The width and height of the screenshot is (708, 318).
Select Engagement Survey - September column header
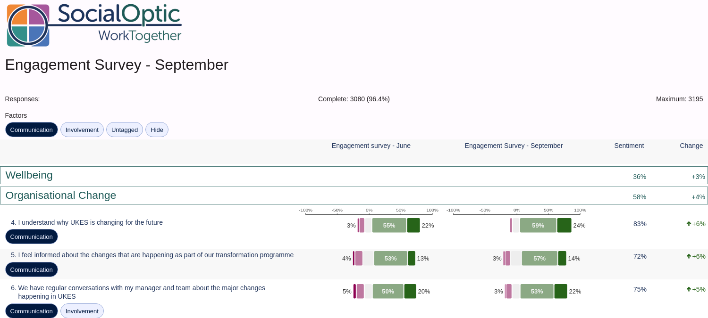pyautogui.click(x=514, y=146)
